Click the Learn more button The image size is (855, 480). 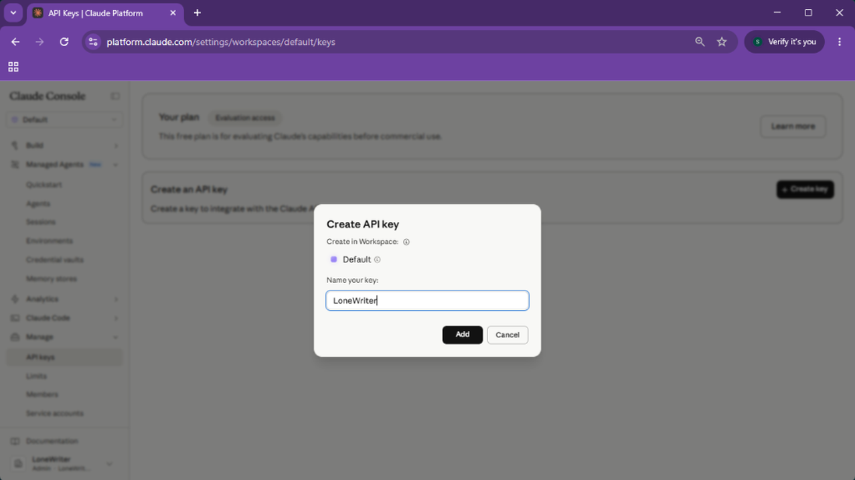pos(793,127)
